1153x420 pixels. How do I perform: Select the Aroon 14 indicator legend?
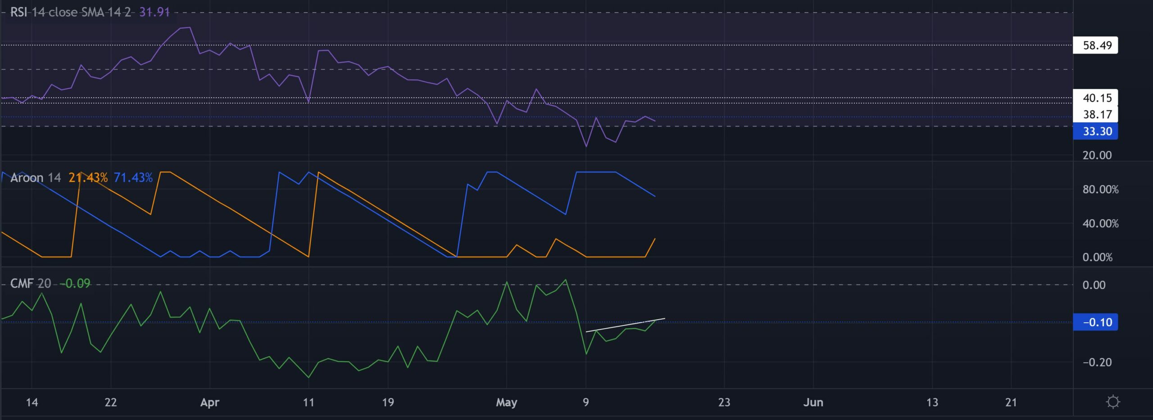click(35, 178)
